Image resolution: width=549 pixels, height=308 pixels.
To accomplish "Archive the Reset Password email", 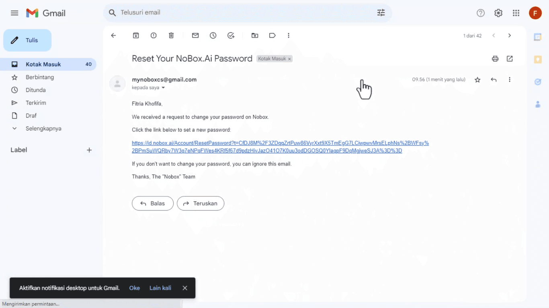I will click(x=136, y=35).
